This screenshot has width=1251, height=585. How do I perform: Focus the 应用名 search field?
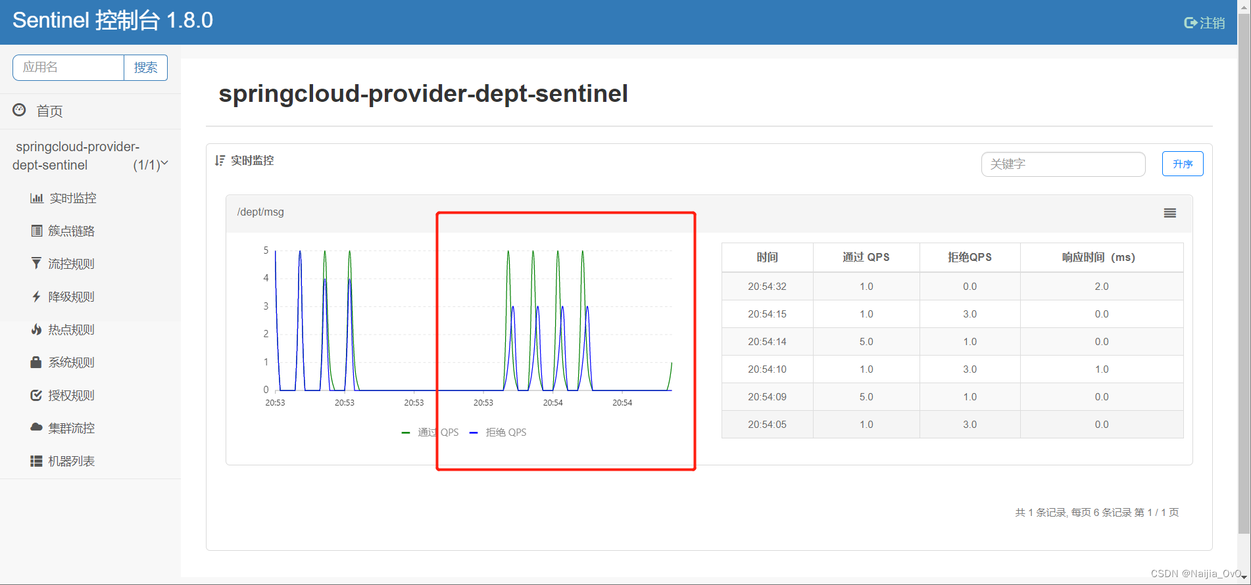click(68, 68)
